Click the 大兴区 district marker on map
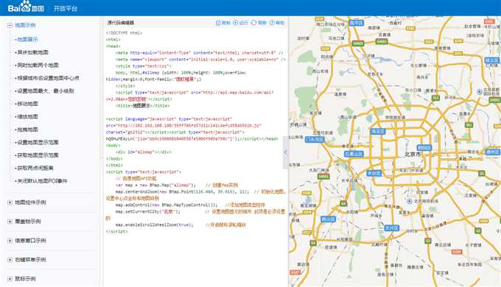The height and width of the screenshot is (287, 501). [x=391, y=228]
